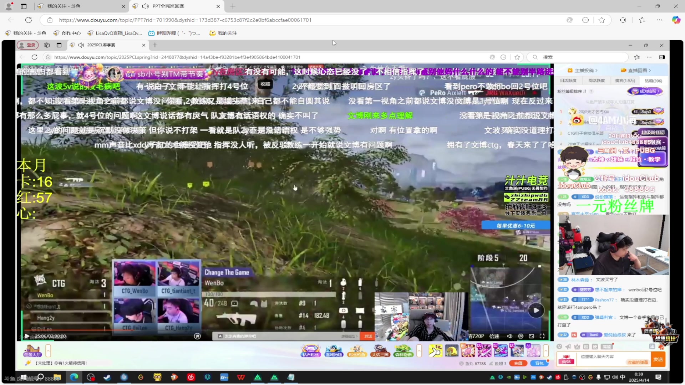This screenshot has width=685, height=385.
Task: Open the Windows notification center
Action: [658, 377]
